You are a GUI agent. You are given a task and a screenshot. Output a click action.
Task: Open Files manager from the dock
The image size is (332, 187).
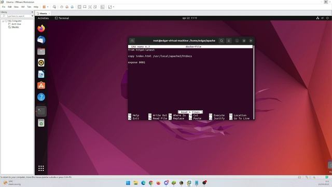click(41, 51)
